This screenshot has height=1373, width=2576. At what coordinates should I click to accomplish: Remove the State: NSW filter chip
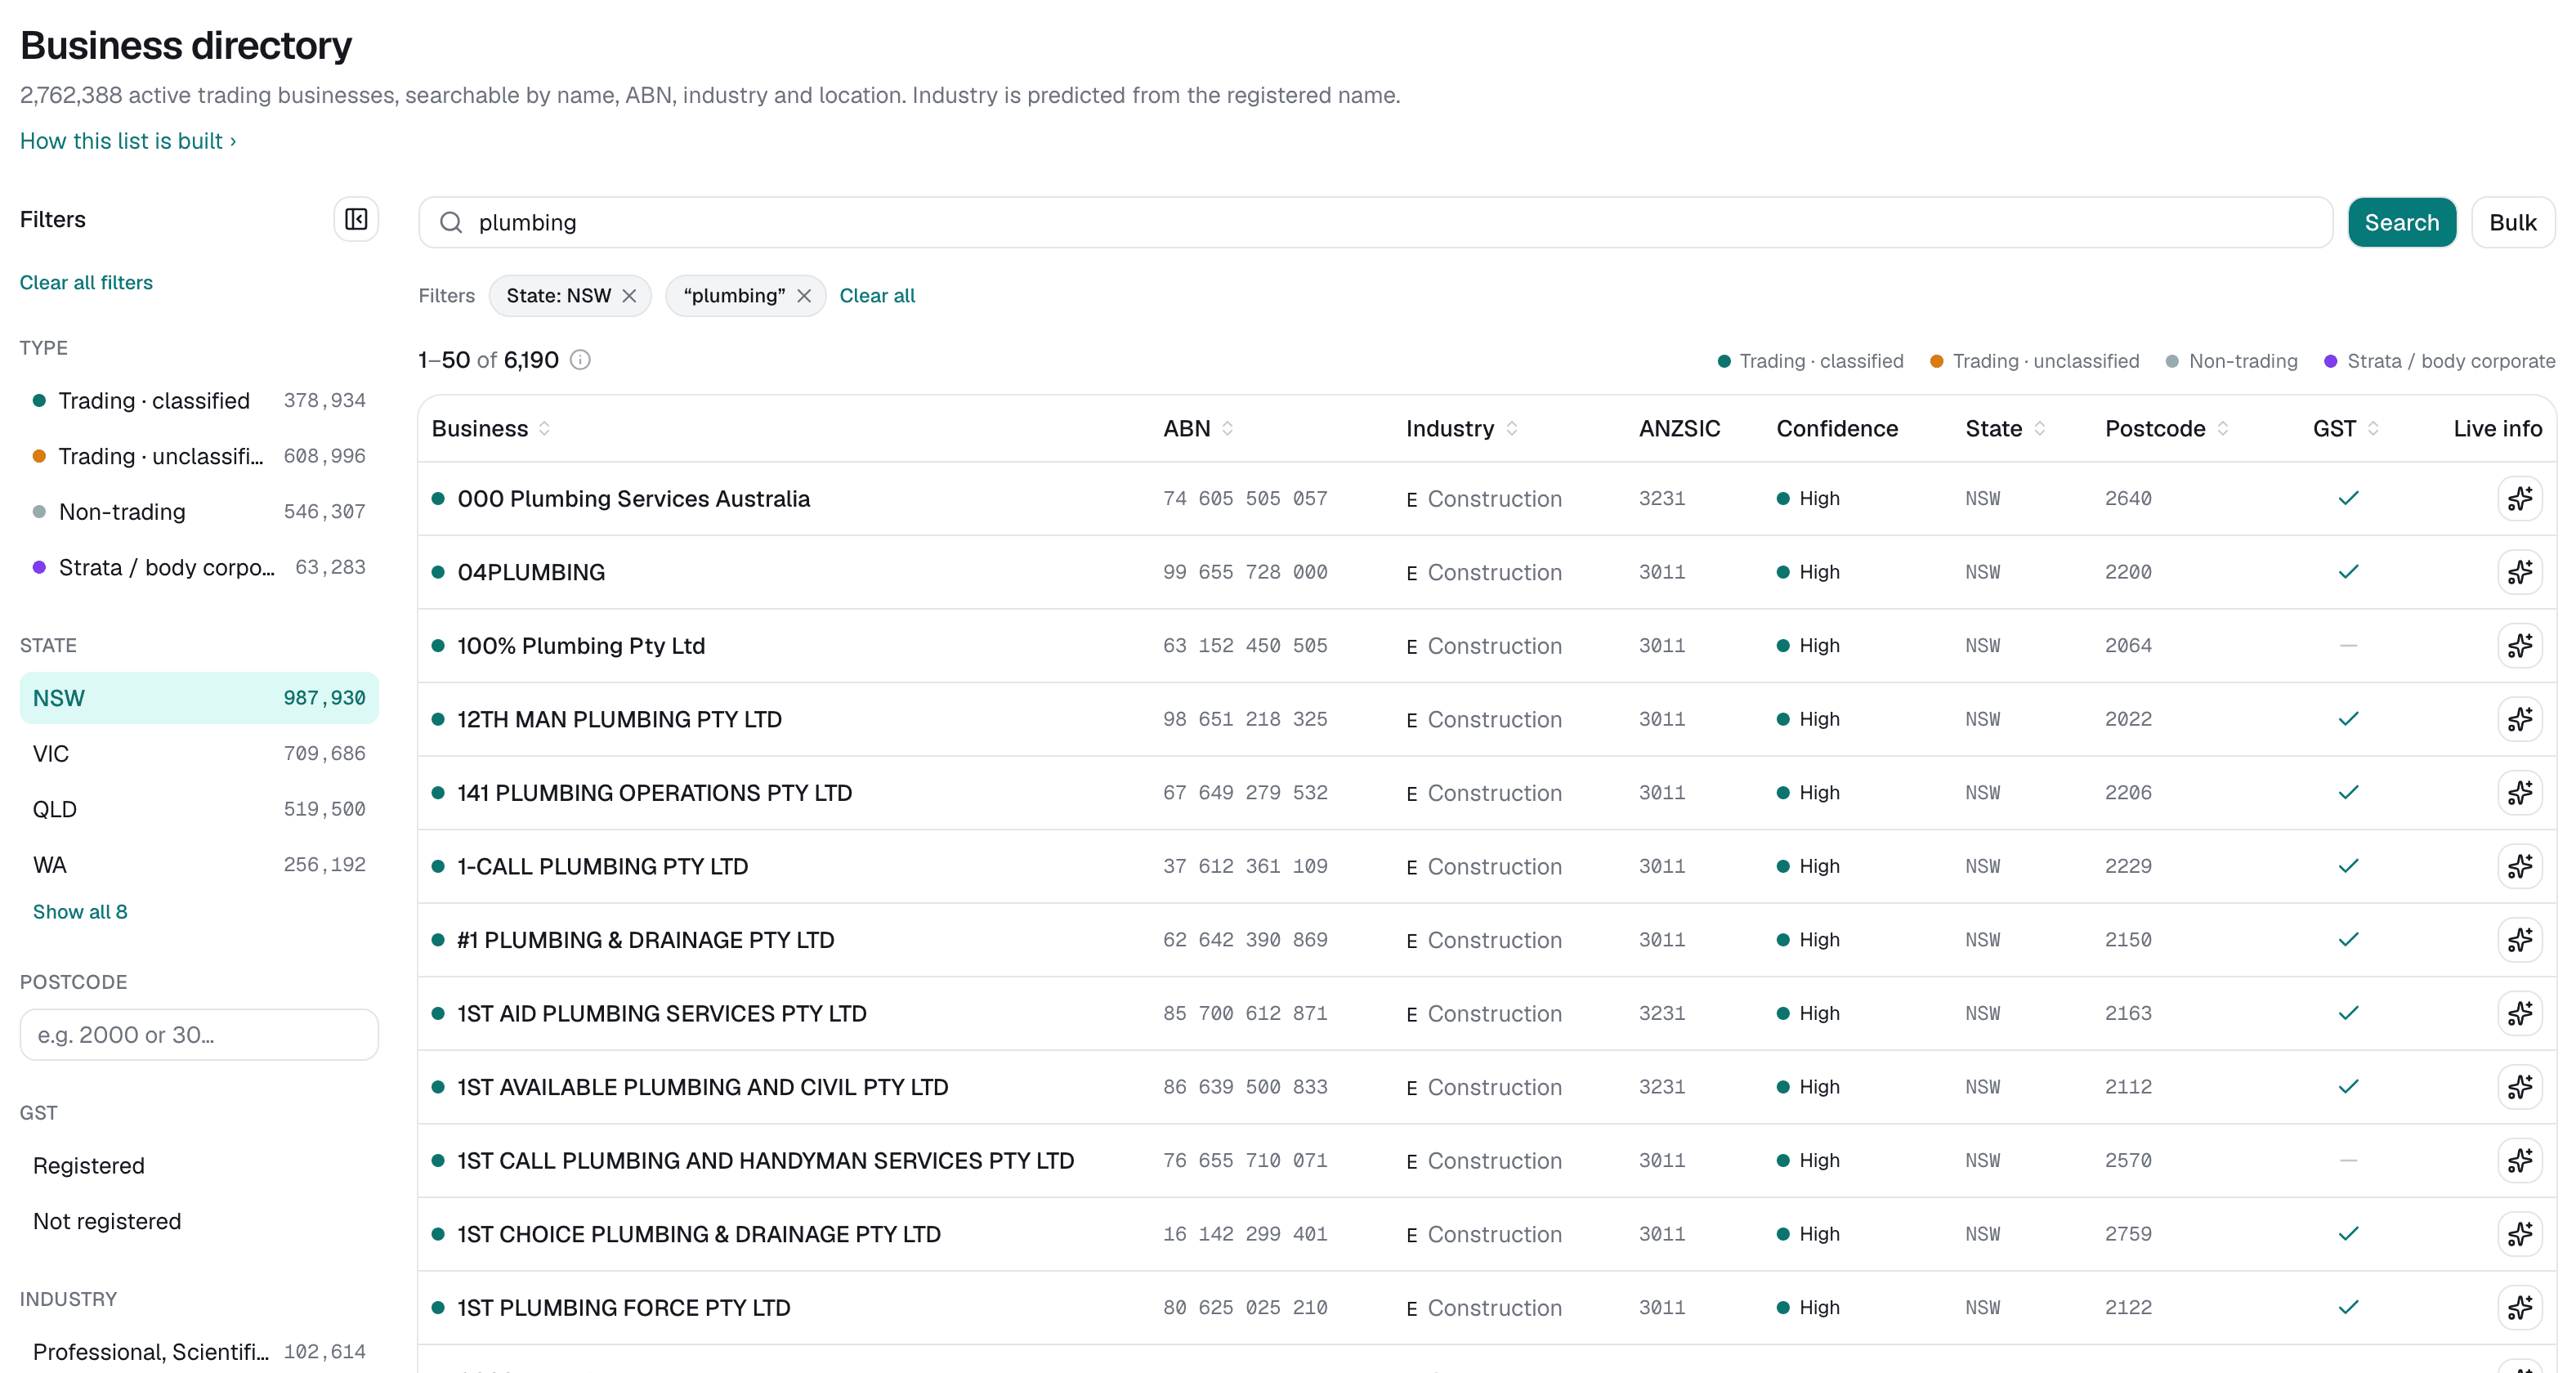click(629, 296)
